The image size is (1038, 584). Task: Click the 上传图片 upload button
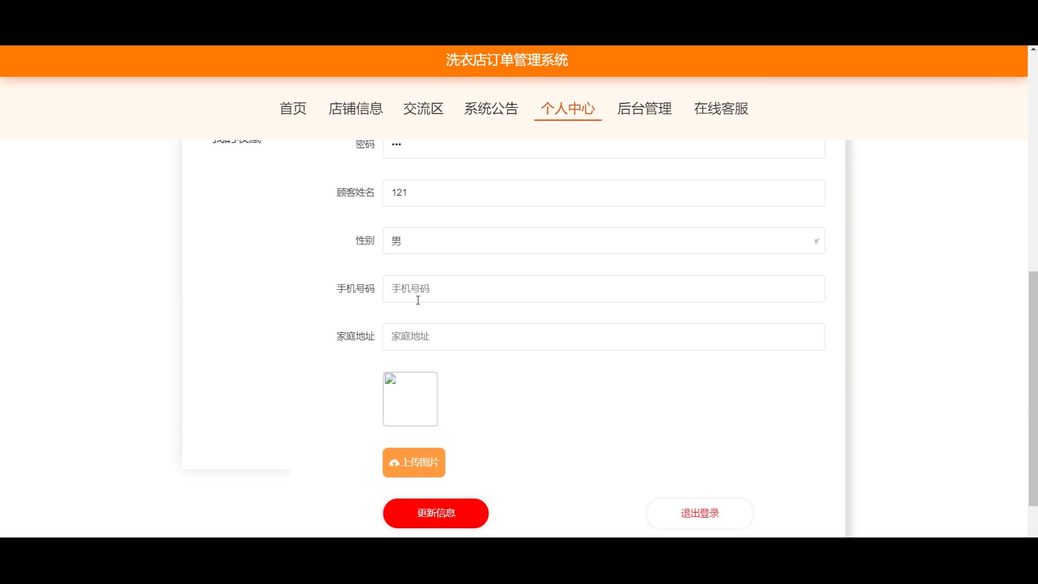(x=414, y=462)
